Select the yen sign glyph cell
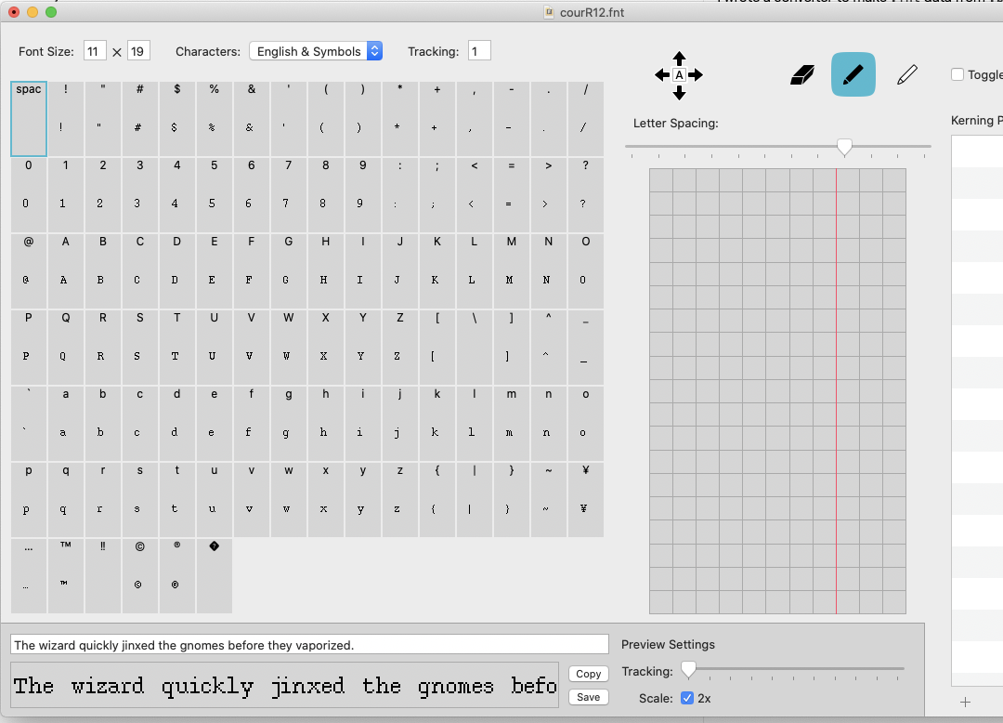Image resolution: width=1003 pixels, height=723 pixels. pyautogui.click(x=585, y=500)
